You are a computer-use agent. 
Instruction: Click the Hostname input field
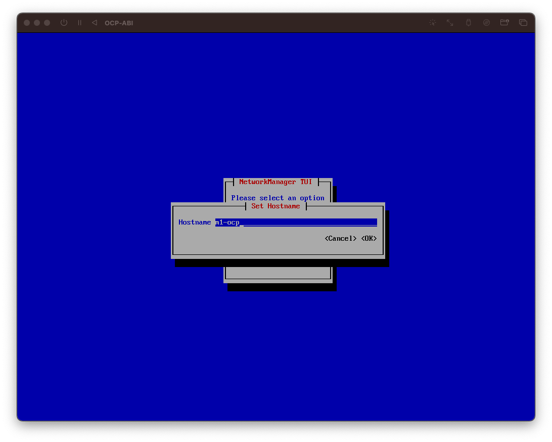tap(296, 222)
